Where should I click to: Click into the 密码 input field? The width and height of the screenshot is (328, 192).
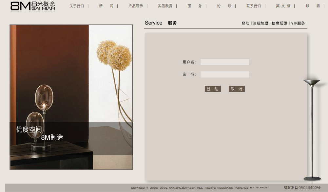[225, 75]
